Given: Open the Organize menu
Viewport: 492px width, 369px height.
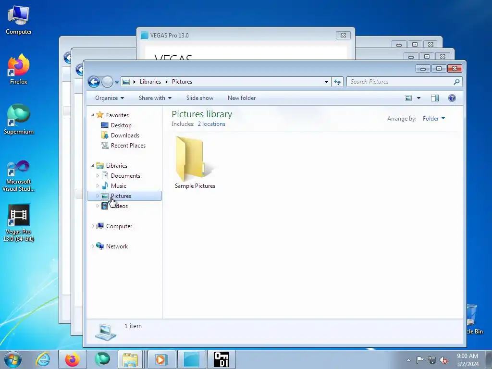Looking at the screenshot, I should click(x=110, y=98).
